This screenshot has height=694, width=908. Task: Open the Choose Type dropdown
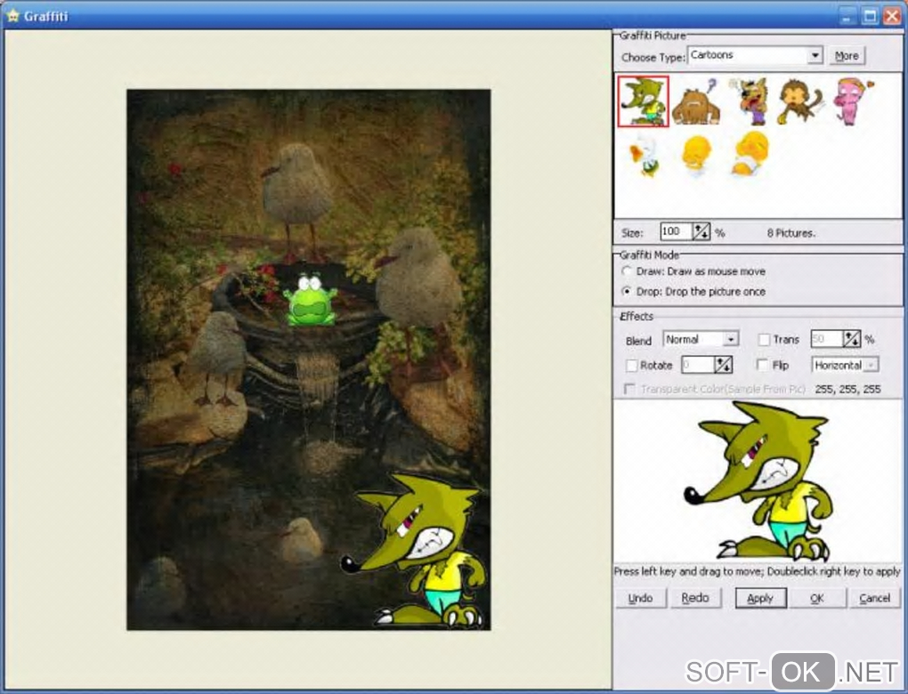click(815, 55)
